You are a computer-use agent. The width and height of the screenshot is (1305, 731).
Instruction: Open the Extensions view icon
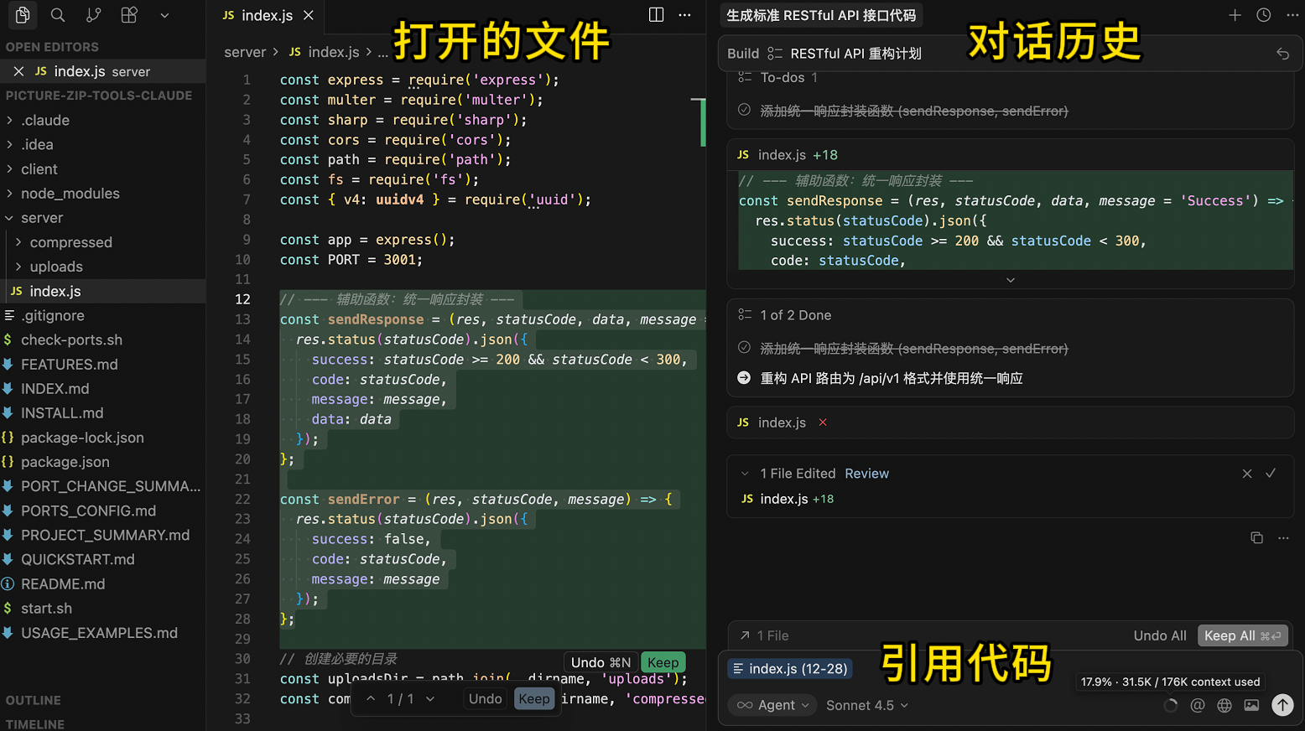pos(129,15)
